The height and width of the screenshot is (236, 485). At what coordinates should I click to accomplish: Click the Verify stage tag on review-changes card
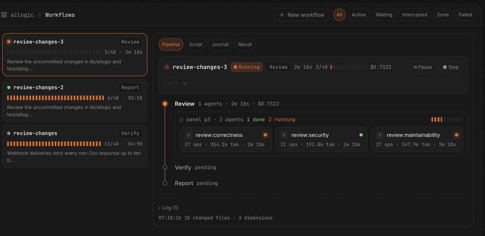(130, 133)
